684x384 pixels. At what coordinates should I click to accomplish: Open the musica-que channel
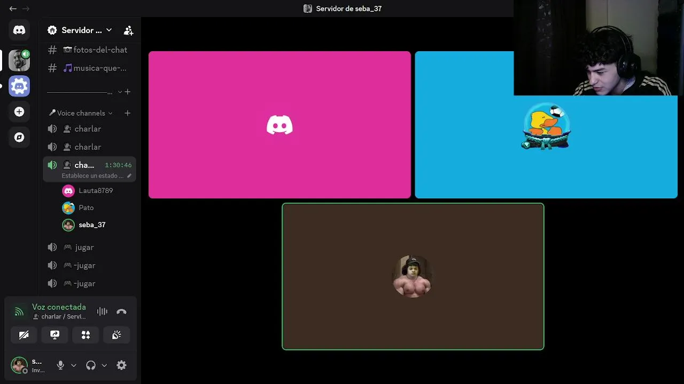click(90, 68)
